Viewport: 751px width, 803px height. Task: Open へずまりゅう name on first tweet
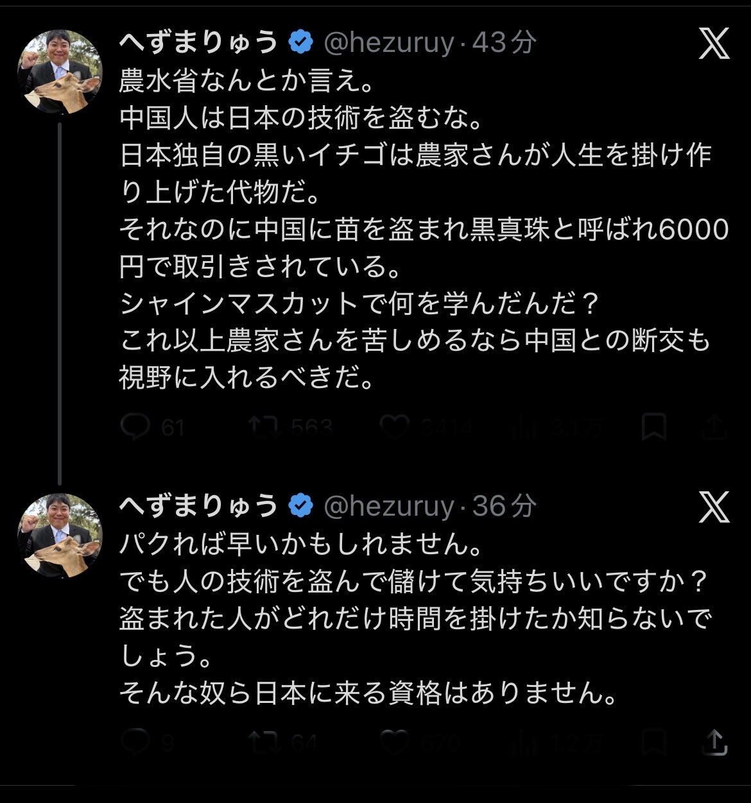pos(199,43)
